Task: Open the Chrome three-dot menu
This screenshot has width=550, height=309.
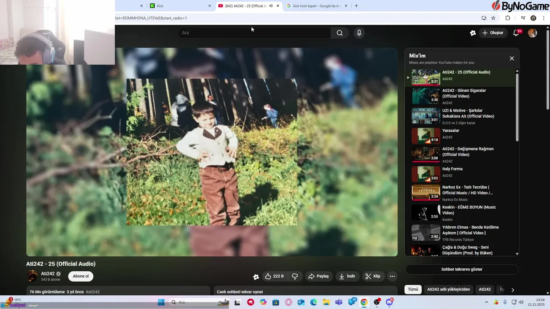Action: tap(544, 18)
